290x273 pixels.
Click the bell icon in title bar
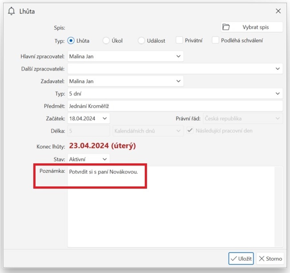click(12, 12)
